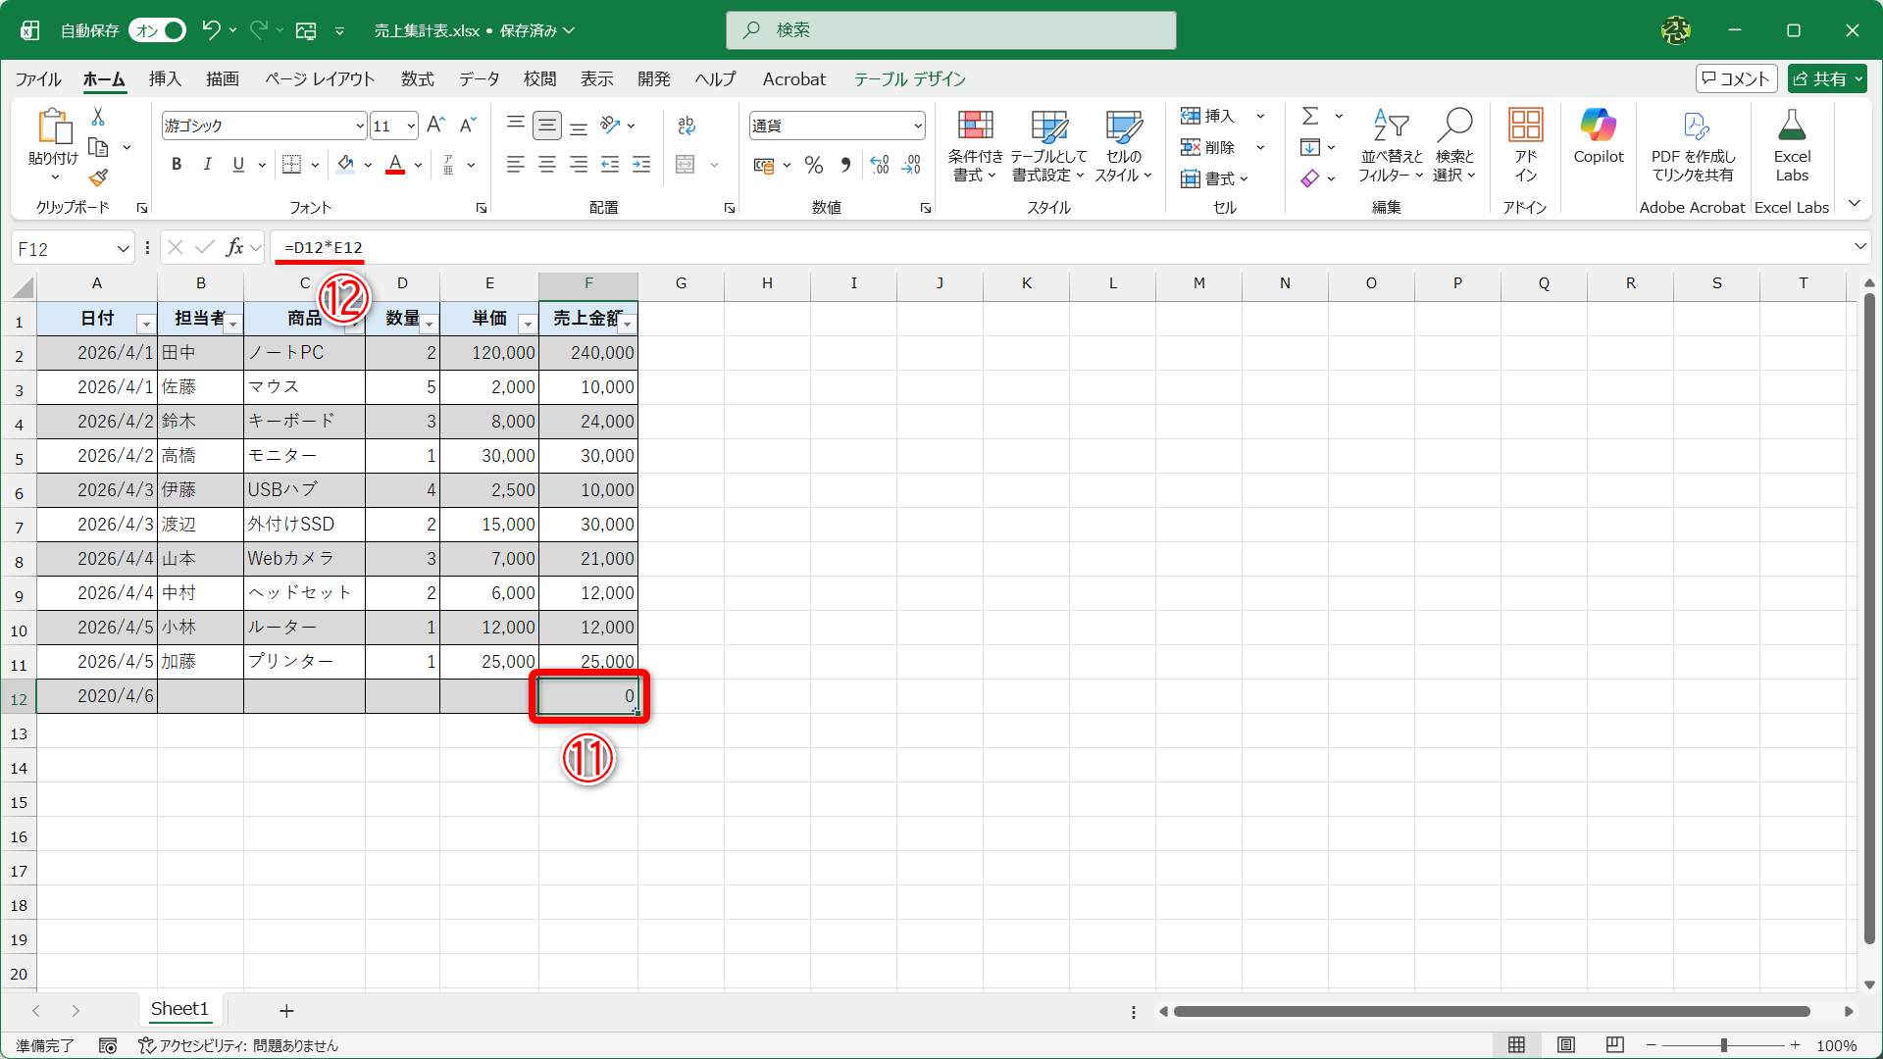Click the AutoSum sigma icon
Viewport: 1883px width, 1059px height.
(x=1310, y=117)
